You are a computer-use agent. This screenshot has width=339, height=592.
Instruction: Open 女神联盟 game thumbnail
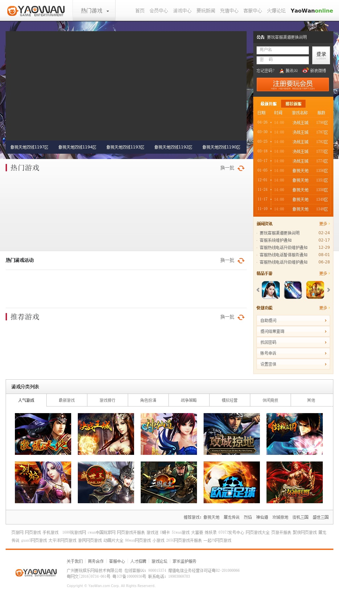pyautogui.click(x=295, y=482)
